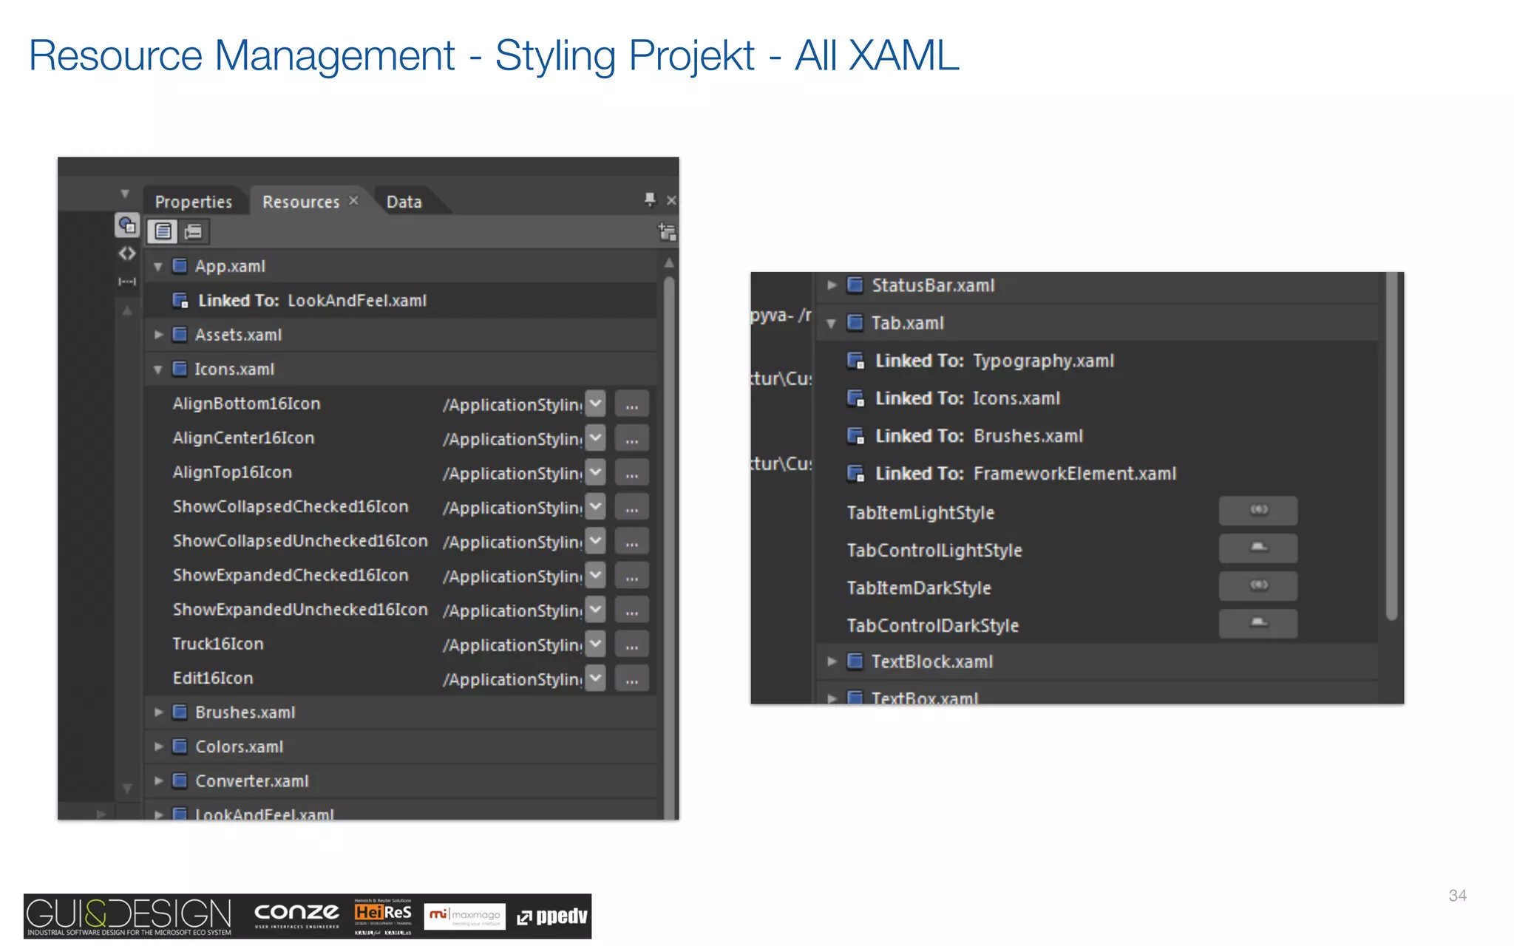The width and height of the screenshot is (1514, 946).
Task: Click the Assets.xaml dictionary icon
Action: pyautogui.click(x=180, y=335)
